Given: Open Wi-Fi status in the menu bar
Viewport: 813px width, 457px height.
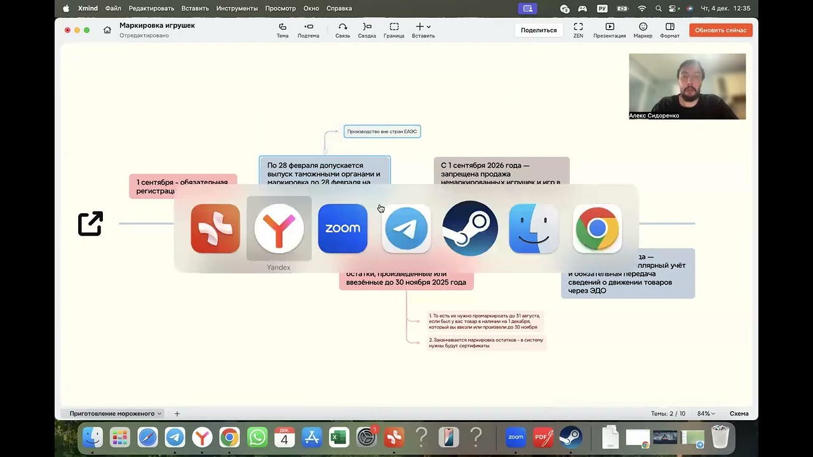Looking at the screenshot, I should point(642,8).
